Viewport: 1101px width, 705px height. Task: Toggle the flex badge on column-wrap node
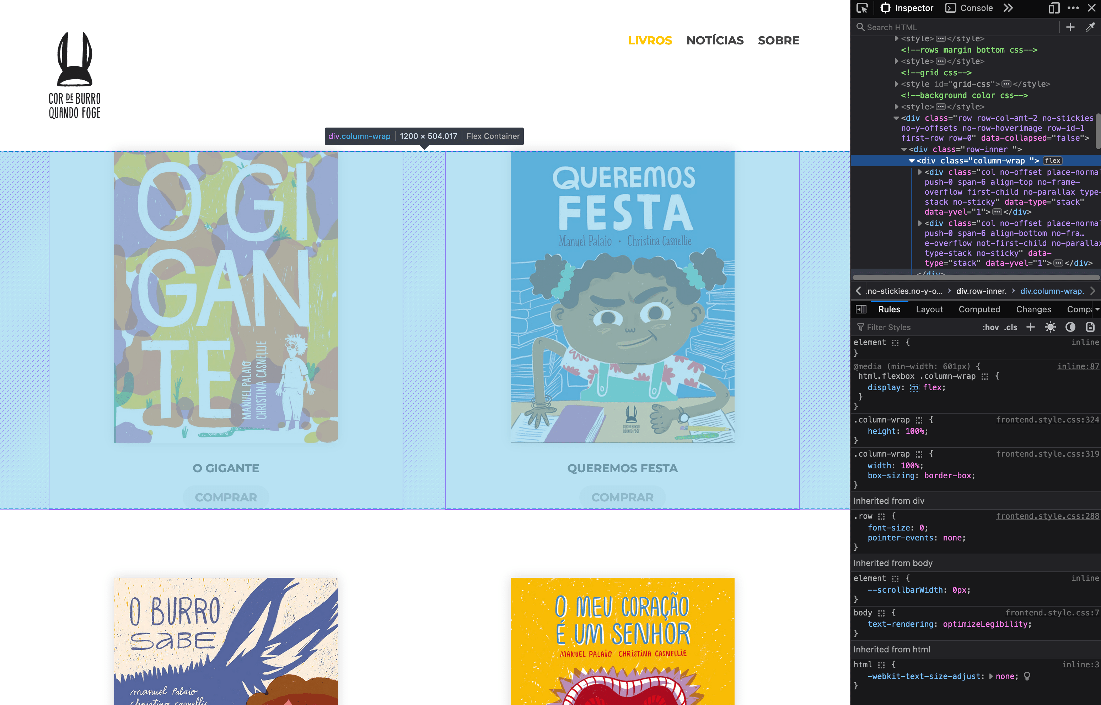click(1052, 161)
